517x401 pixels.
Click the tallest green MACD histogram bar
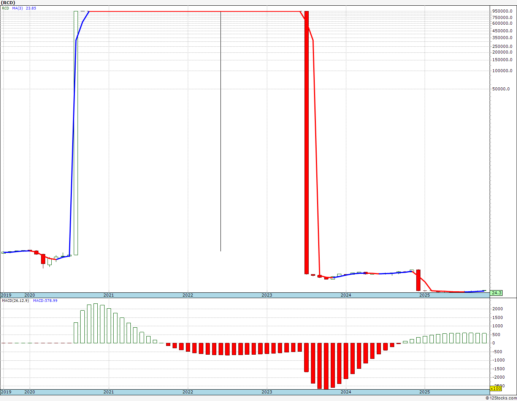point(96,323)
